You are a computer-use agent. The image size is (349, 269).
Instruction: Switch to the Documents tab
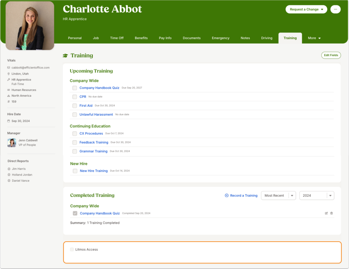(x=191, y=38)
